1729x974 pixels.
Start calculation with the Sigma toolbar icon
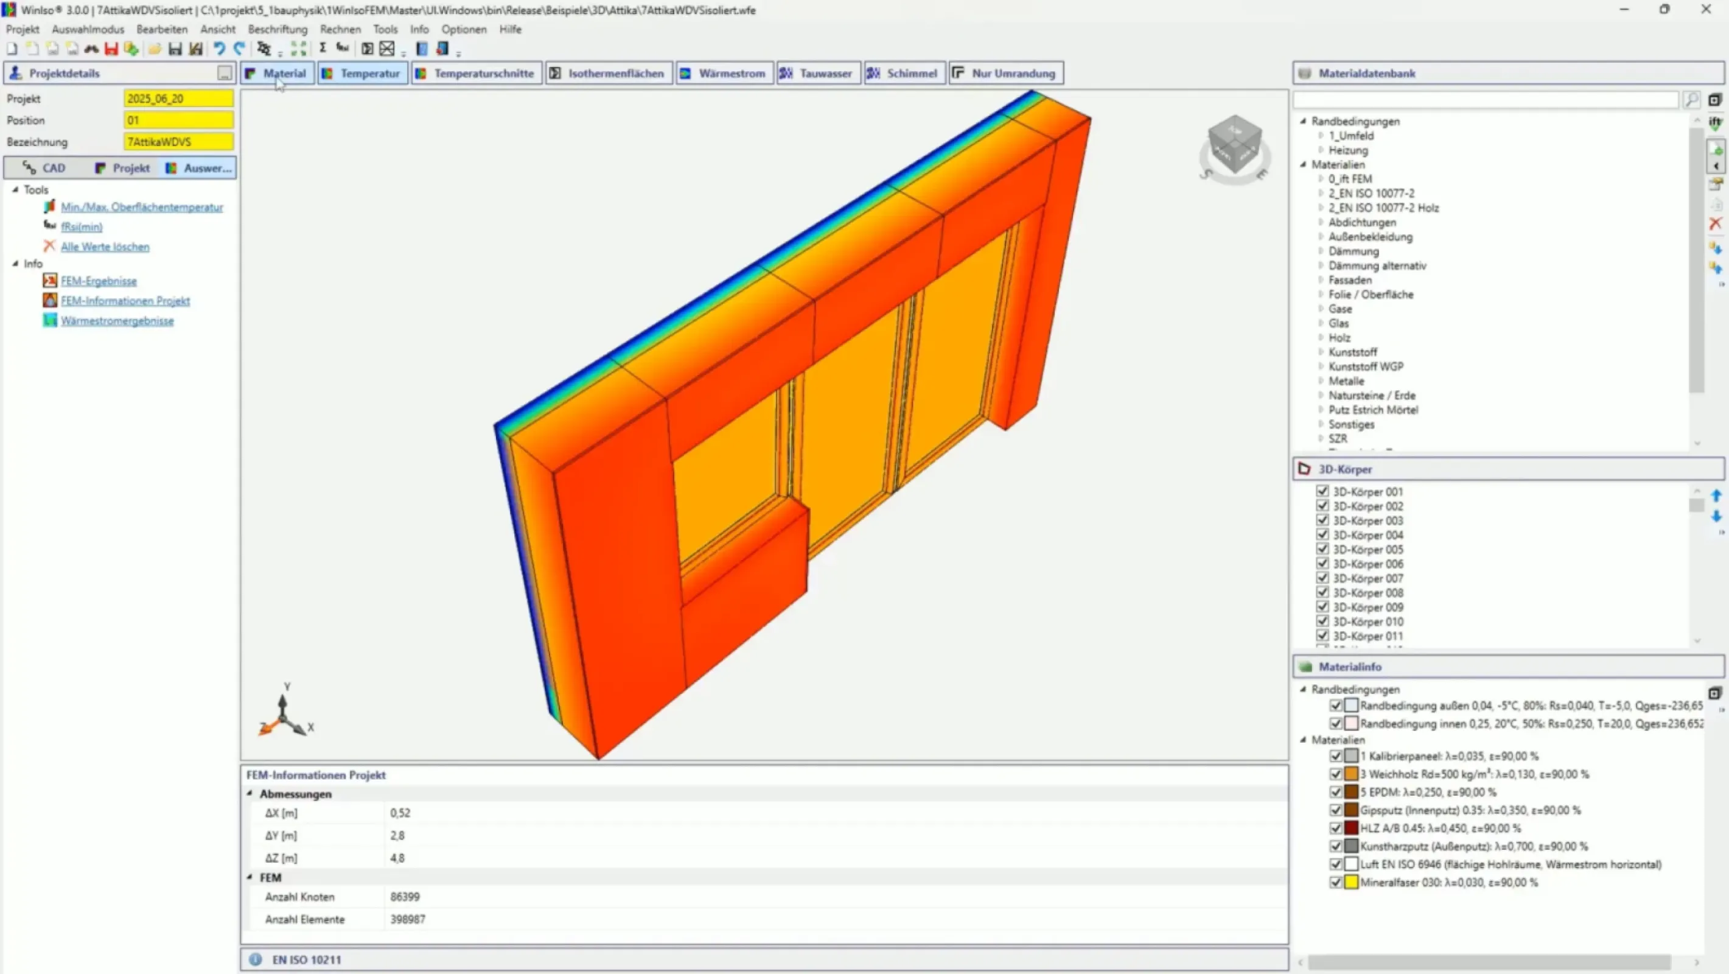(323, 47)
